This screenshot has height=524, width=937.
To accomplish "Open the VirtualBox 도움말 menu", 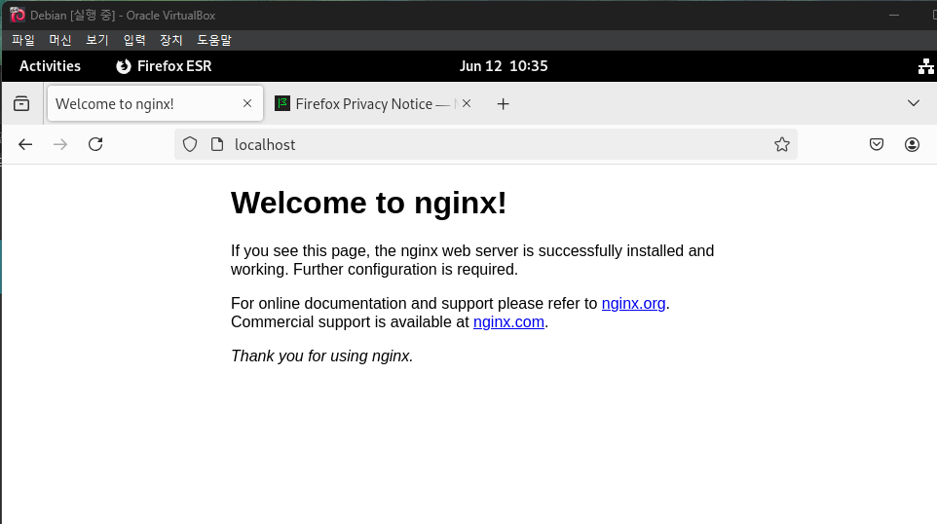I will coord(214,40).
